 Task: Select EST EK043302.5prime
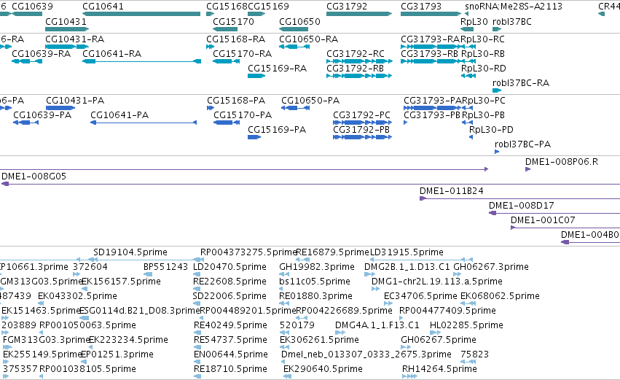[x=77, y=296]
